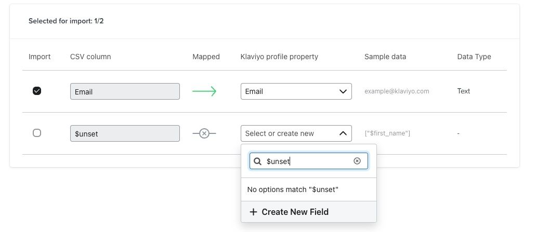Image resolution: width=536 pixels, height=232 pixels.
Task: Open the Email profile property dropdown
Action: point(296,91)
